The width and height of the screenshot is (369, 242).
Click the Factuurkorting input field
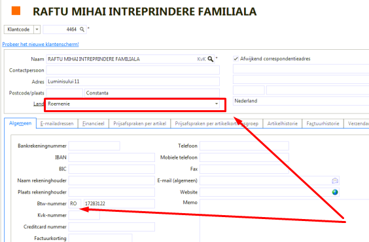pyautogui.click(x=100, y=238)
